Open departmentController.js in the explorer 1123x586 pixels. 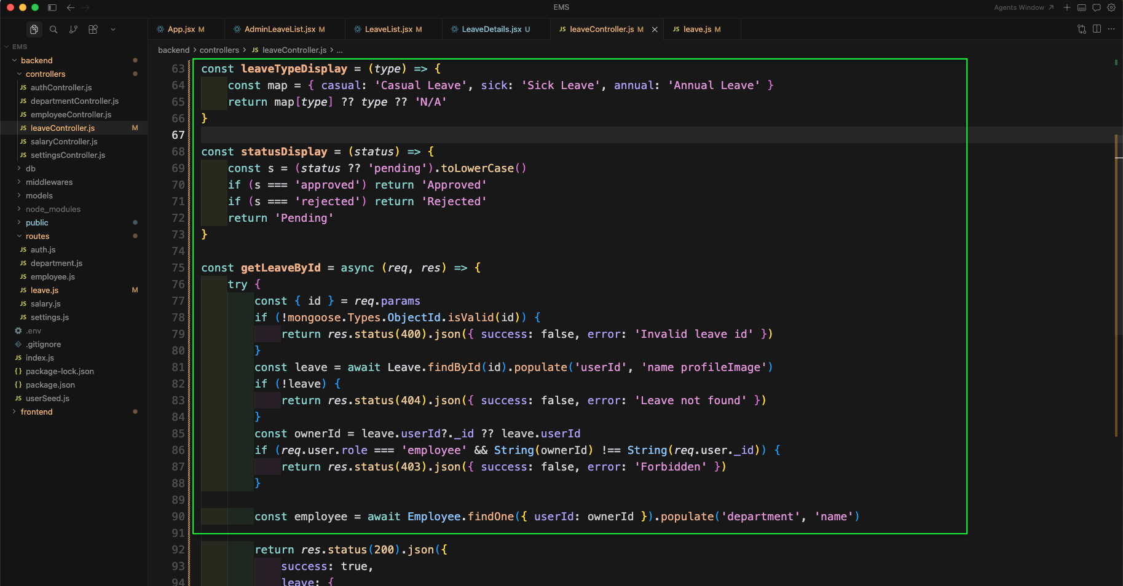(74, 101)
